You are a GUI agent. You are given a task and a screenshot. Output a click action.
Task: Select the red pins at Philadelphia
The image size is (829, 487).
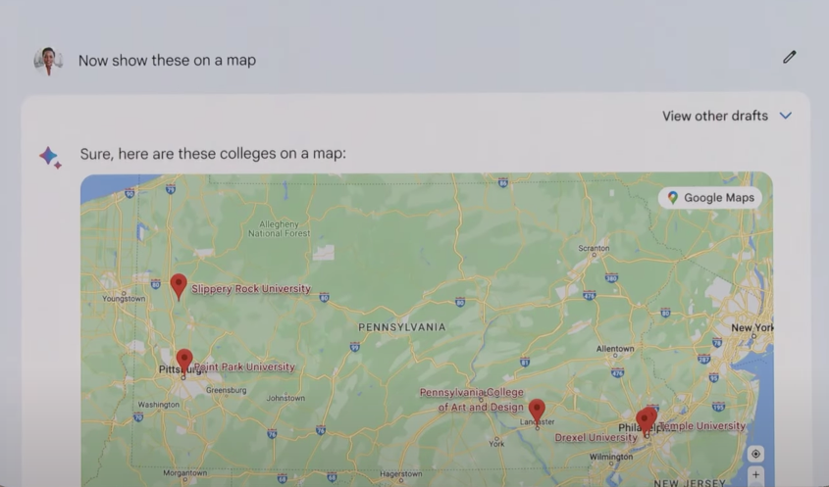(x=647, y=421)
